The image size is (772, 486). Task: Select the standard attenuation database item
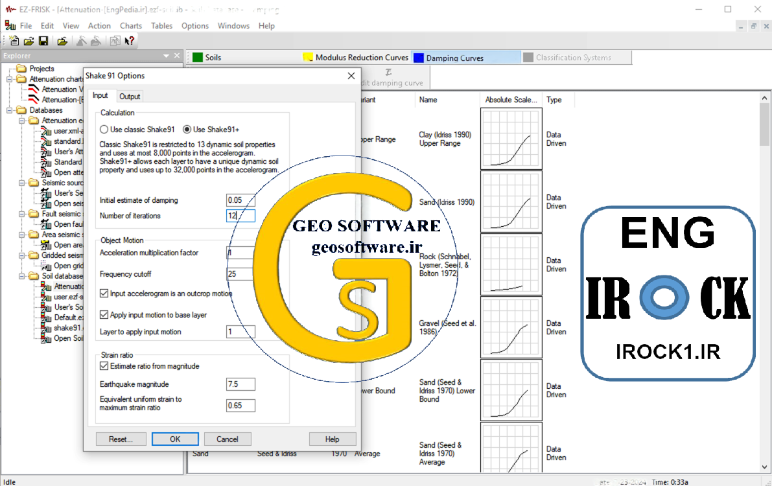pyautogui.click(x=62, y=141)
